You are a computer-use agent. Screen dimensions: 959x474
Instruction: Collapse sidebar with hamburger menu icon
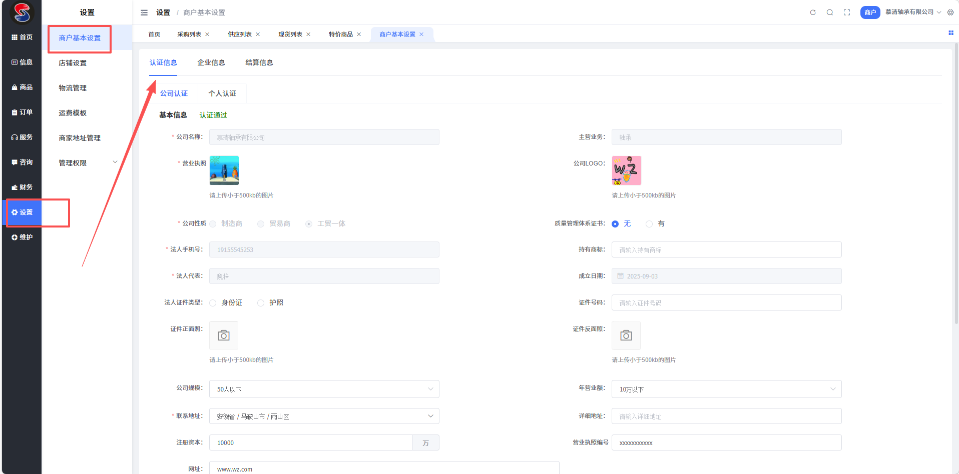(144, 12)
